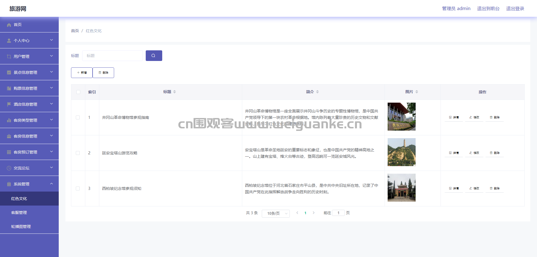Expand the 酒店信息管理 menu chevron
Screen dimensions: 537x257
pos(51,104)
